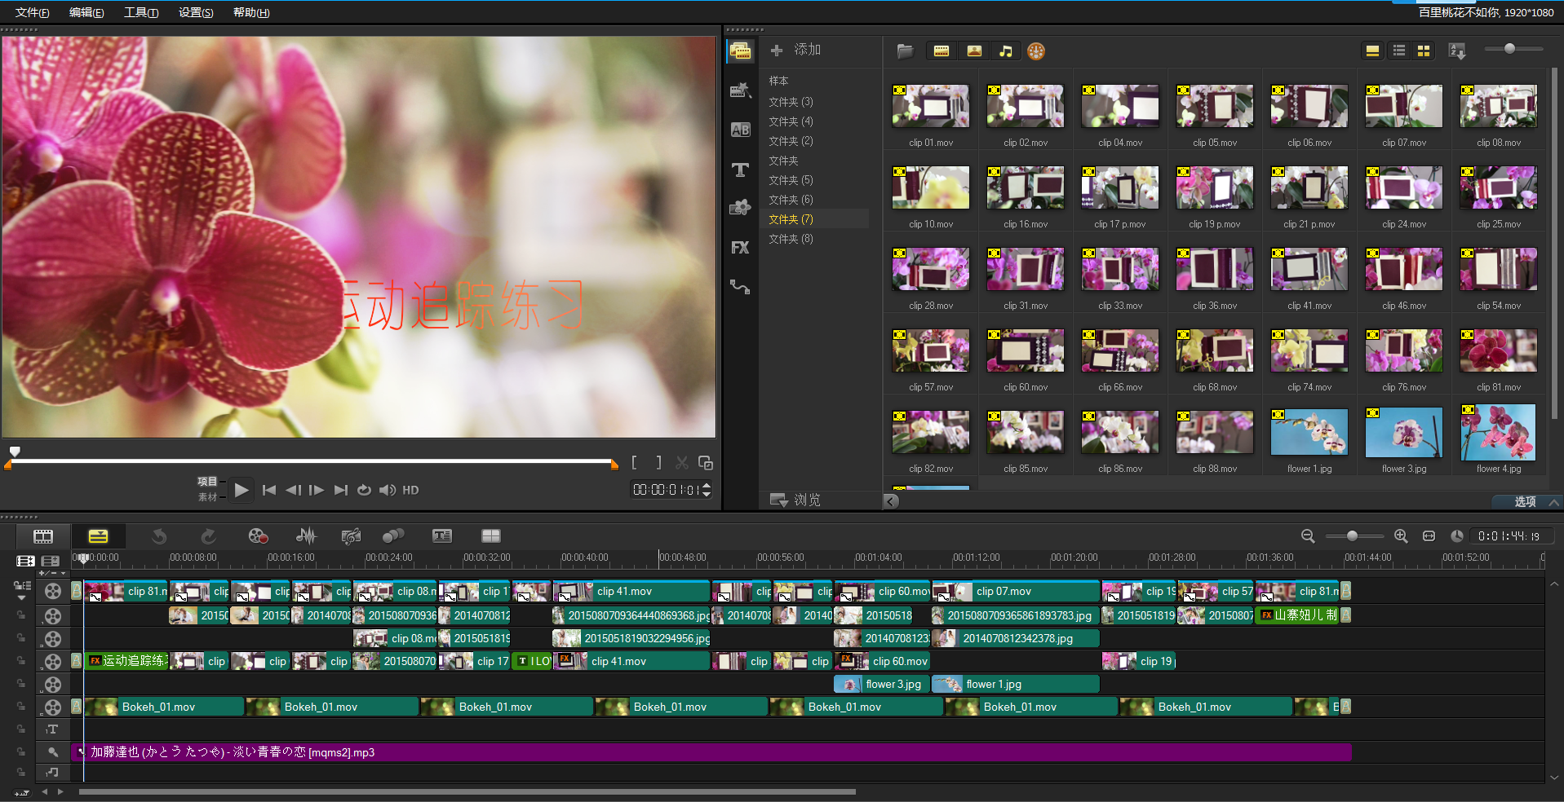Set mark-out with right bracket button
The width and height of the screenshot is (1564, 802).
tap(658, 463)
